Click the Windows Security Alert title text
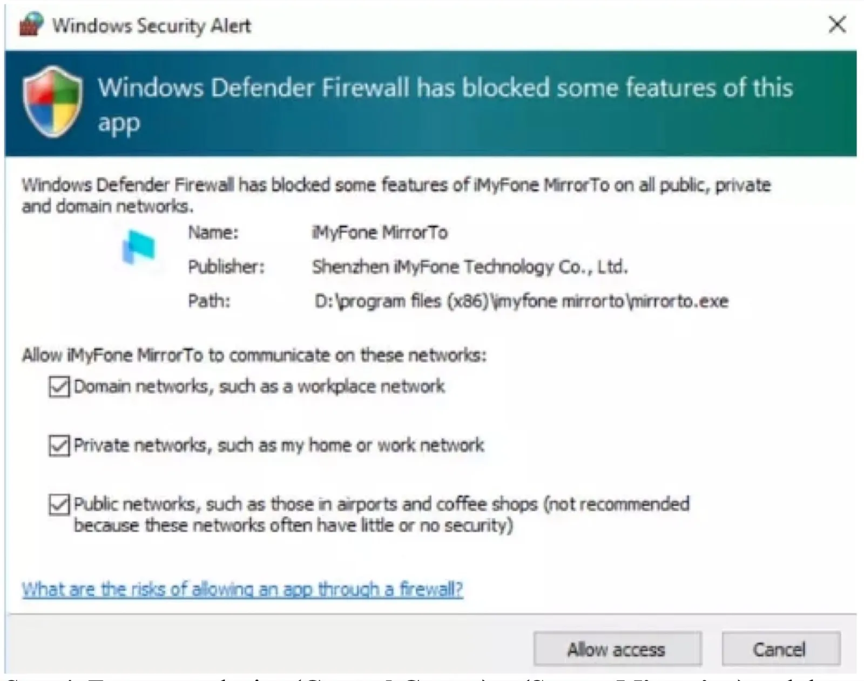864x681 pixels. click(x=152, y=25)
